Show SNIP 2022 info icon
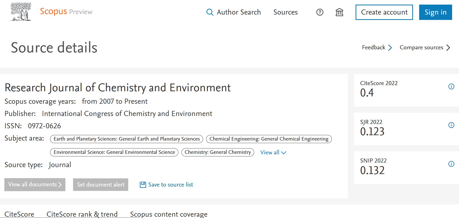The height and width of the screenshot is (218, 459). (451, 164)
